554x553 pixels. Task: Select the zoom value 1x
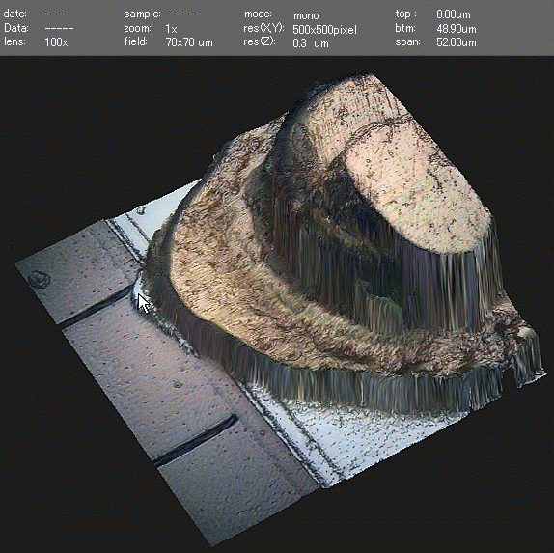(x=171, y=29)
